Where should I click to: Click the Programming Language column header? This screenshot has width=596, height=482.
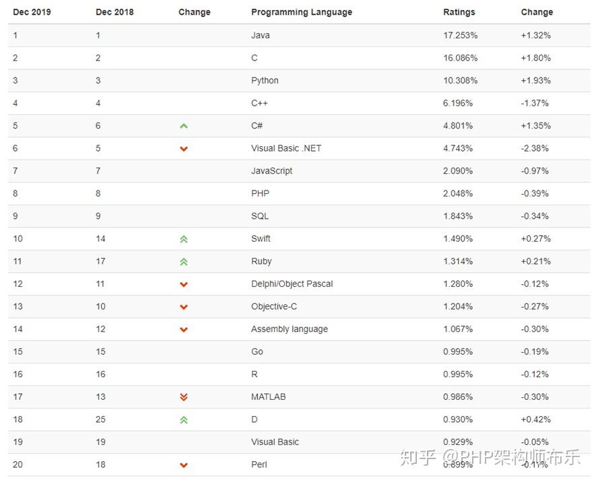pyautogui.click(x=301, y=12)
